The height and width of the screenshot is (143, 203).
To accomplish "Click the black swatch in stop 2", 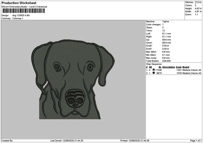I will [x=154, y=73].
